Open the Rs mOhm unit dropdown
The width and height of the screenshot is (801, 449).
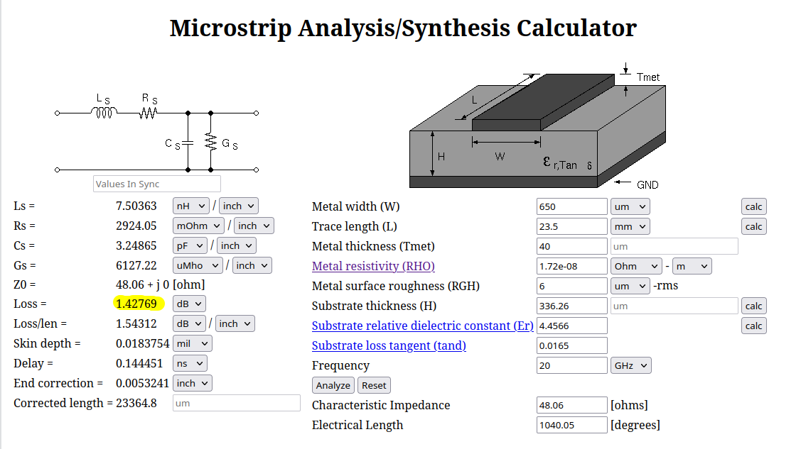(x=198, y=226)
